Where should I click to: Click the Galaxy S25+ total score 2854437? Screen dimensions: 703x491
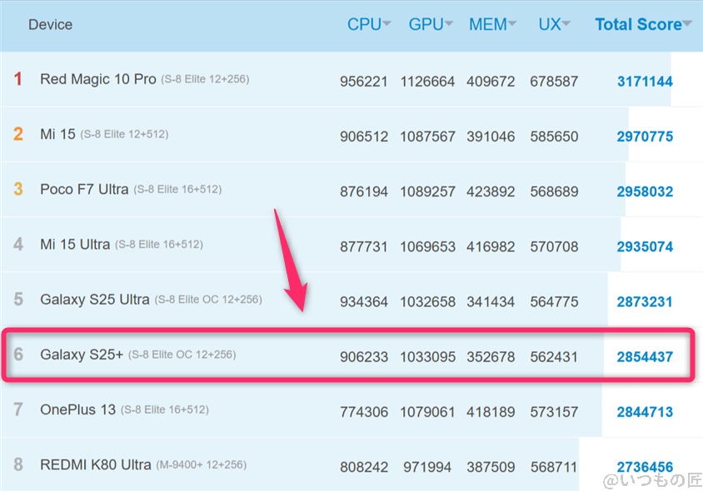646,355
